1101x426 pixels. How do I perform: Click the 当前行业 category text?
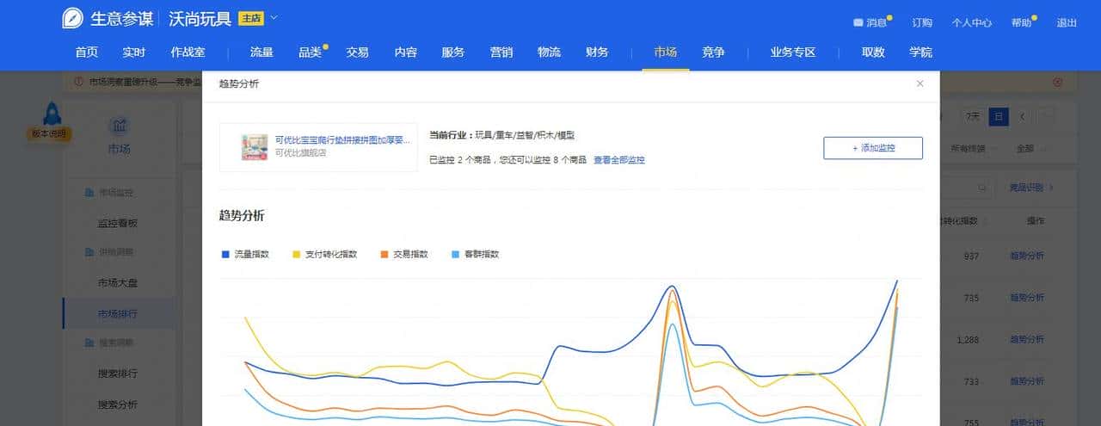click(x=501, y=135)
